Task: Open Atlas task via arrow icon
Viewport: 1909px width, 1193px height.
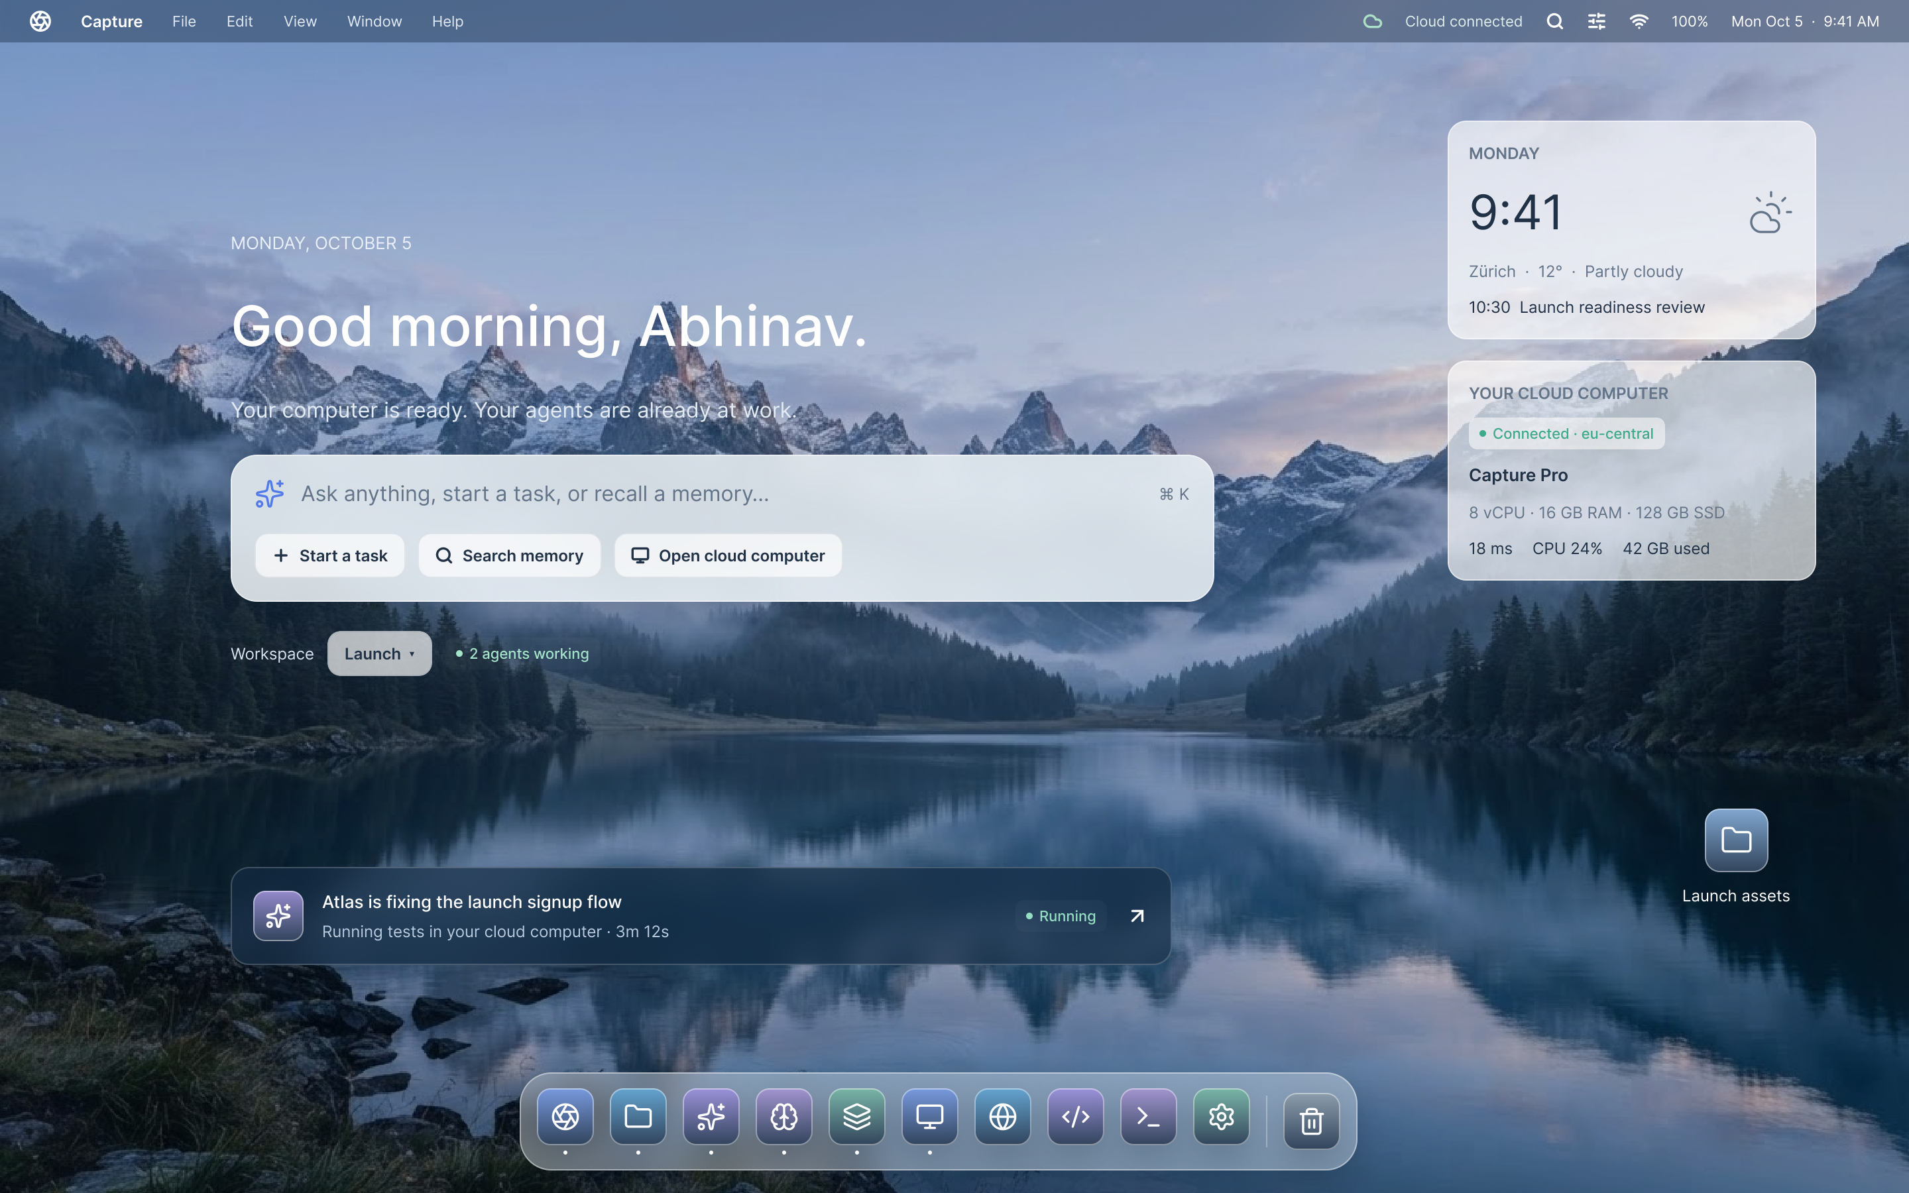Action: (1137, 916)
